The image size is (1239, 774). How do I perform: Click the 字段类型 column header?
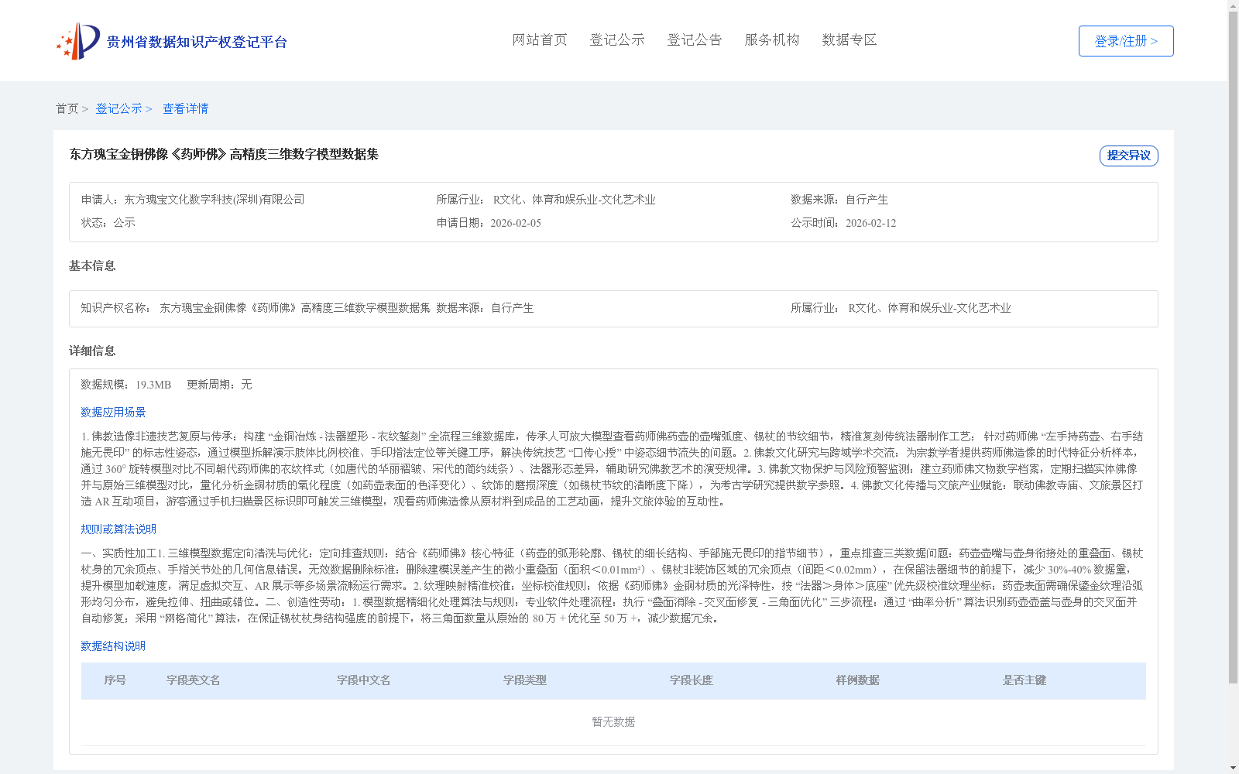[x=524, y=680]
